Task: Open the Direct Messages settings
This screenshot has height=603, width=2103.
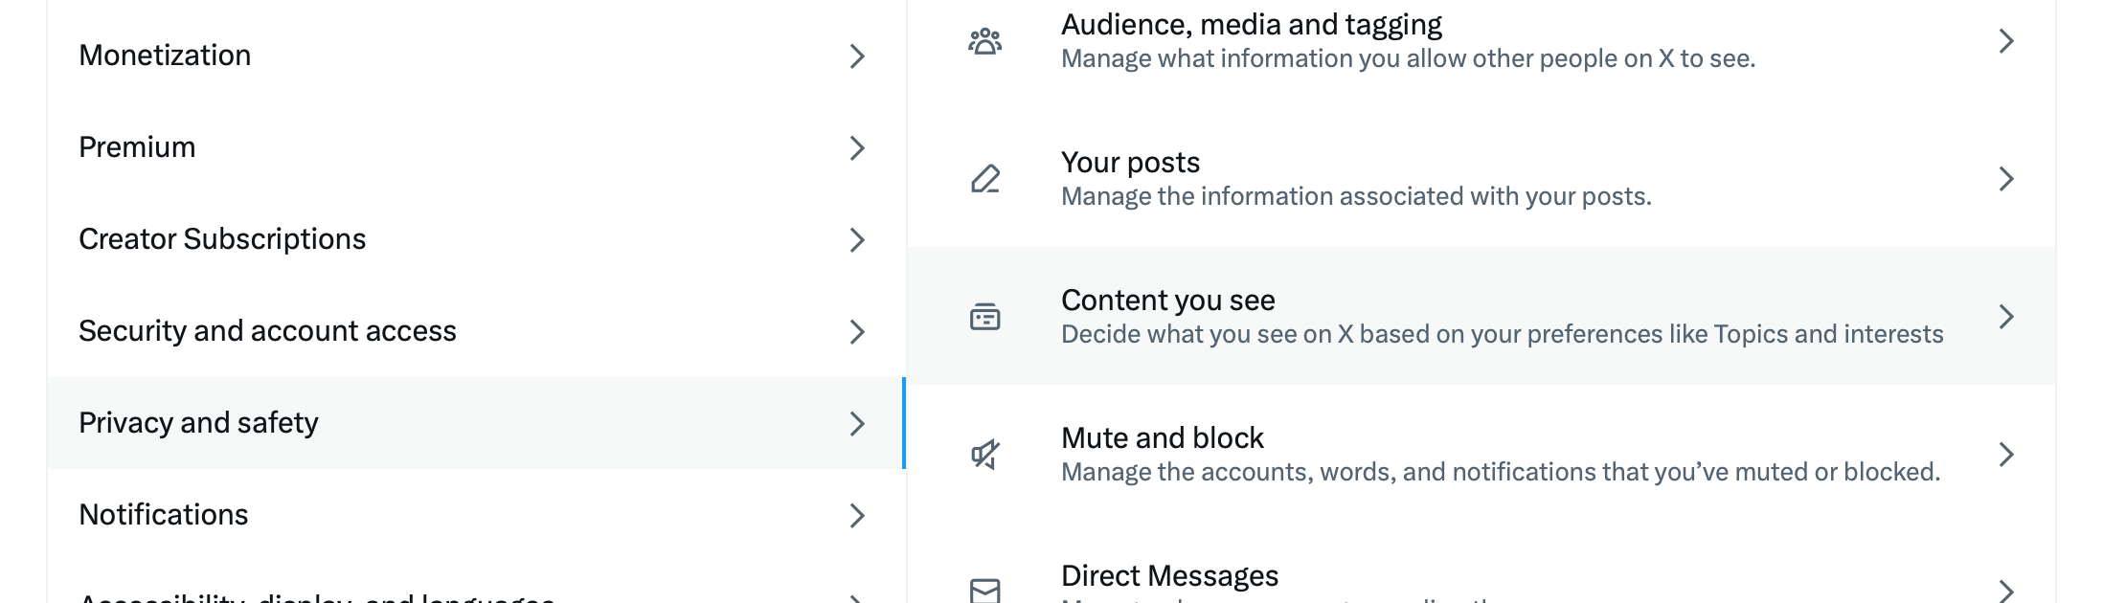Action: point(1169,576)
